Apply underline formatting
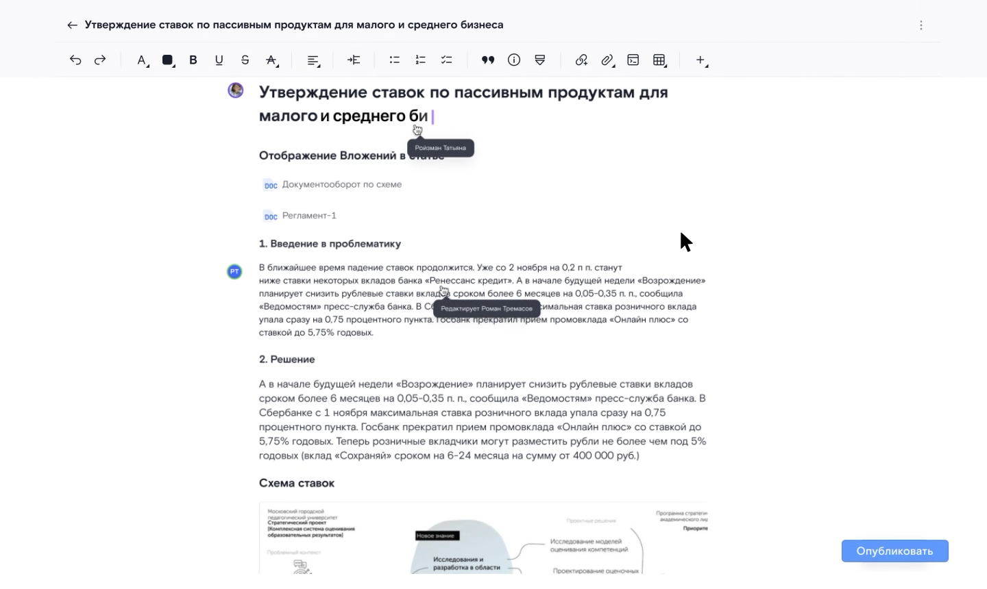The height and width of the screenshot is (589, 987). point(219,60)
